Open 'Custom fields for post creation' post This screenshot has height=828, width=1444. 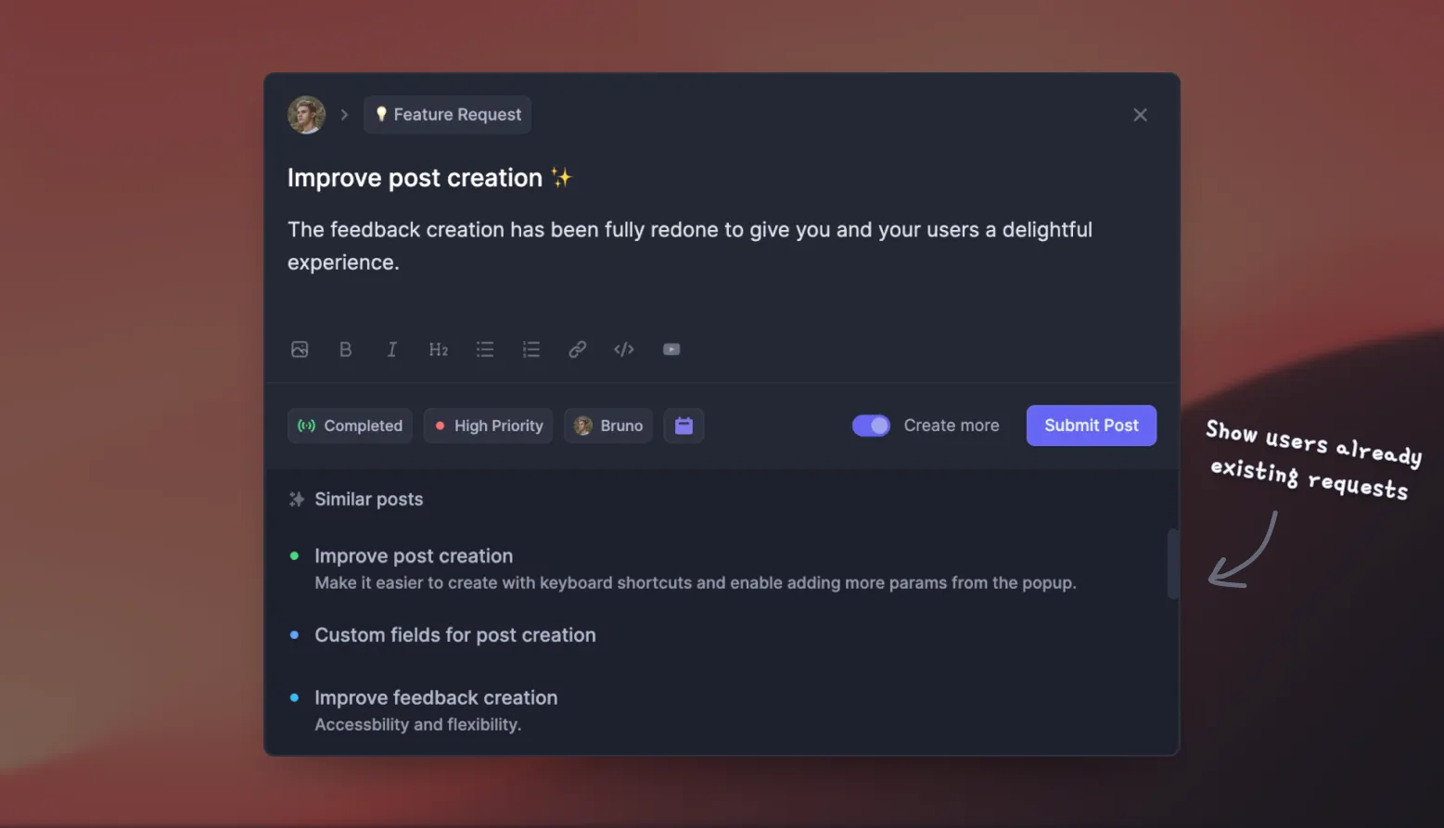(x=455, y=635)
